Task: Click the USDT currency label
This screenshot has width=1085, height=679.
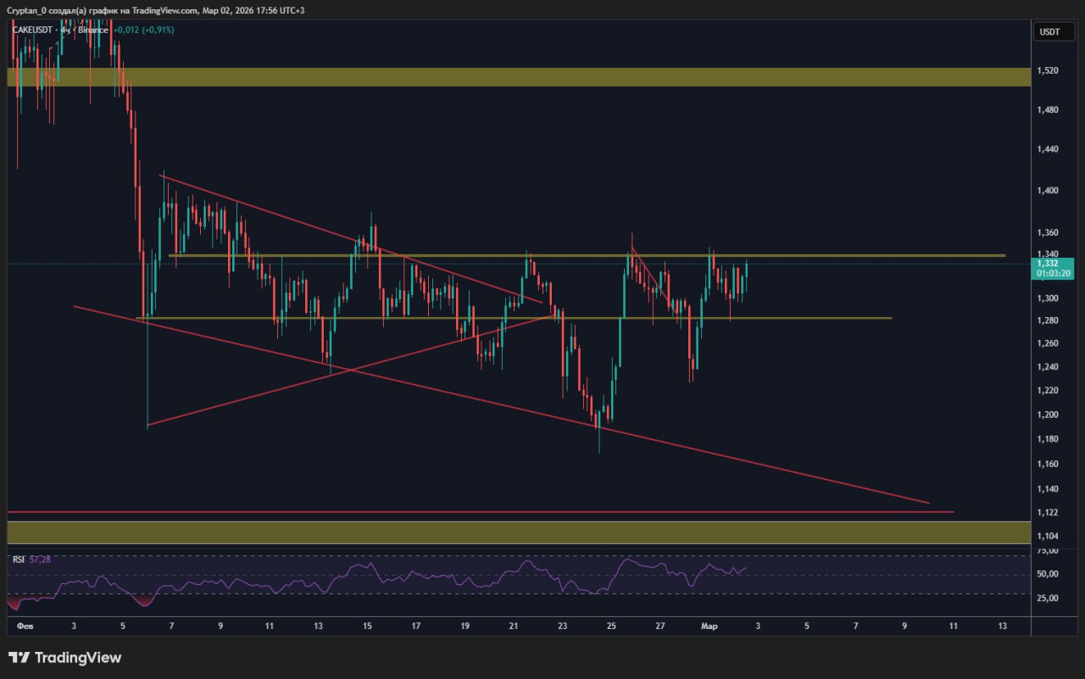Action: (1049, 32)
